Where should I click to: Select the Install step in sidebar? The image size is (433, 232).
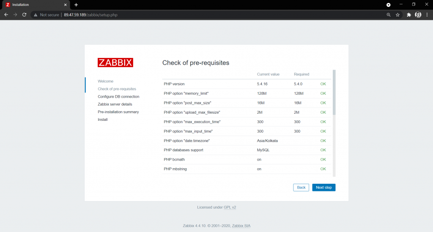103,120
